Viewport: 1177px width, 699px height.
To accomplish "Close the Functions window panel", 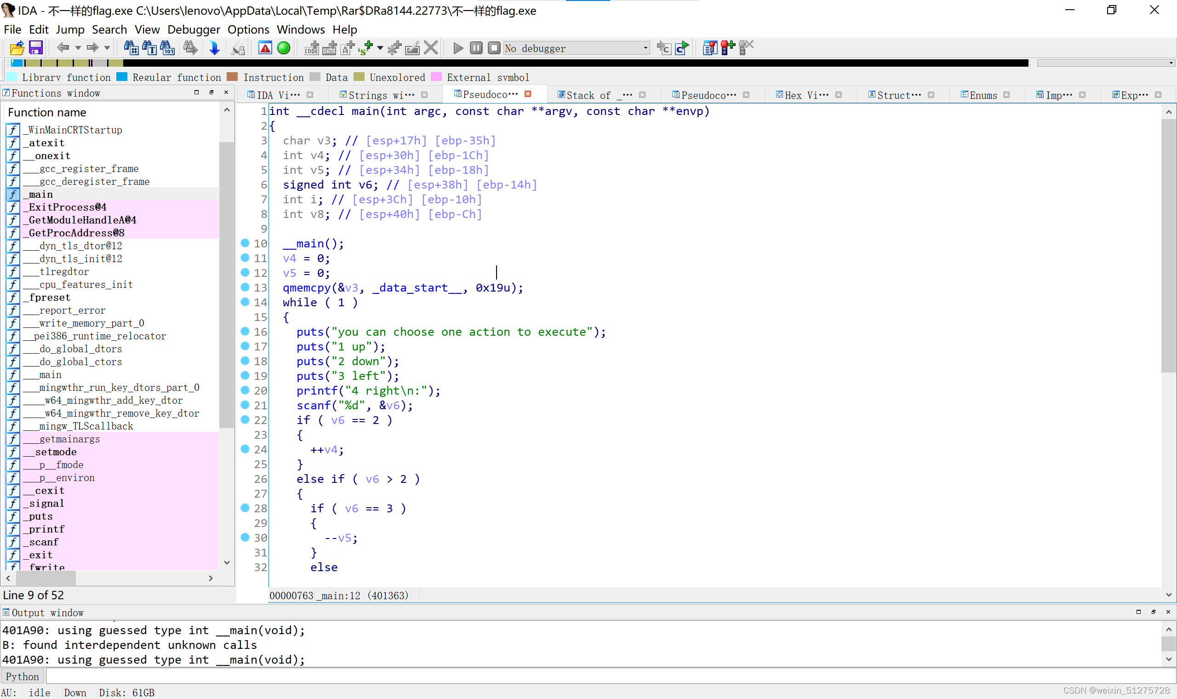I will [x=226, y=92].
